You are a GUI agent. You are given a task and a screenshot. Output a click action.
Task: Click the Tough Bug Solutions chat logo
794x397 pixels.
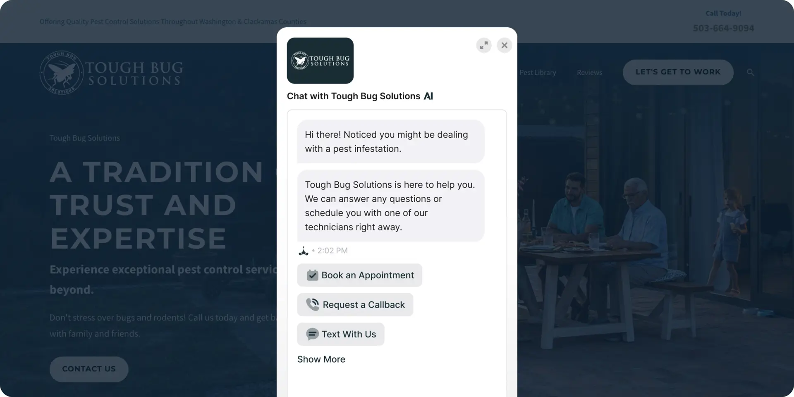320,61
